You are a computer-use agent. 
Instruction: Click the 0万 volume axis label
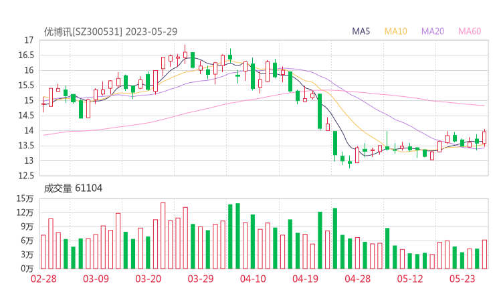(27, 269)
